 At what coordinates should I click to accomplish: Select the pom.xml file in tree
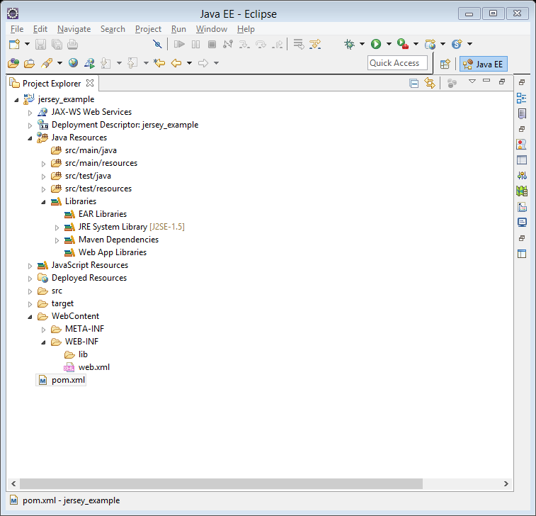61,380
